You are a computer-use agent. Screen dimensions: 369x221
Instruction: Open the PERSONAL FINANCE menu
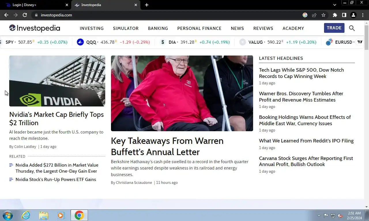point(199,28)
